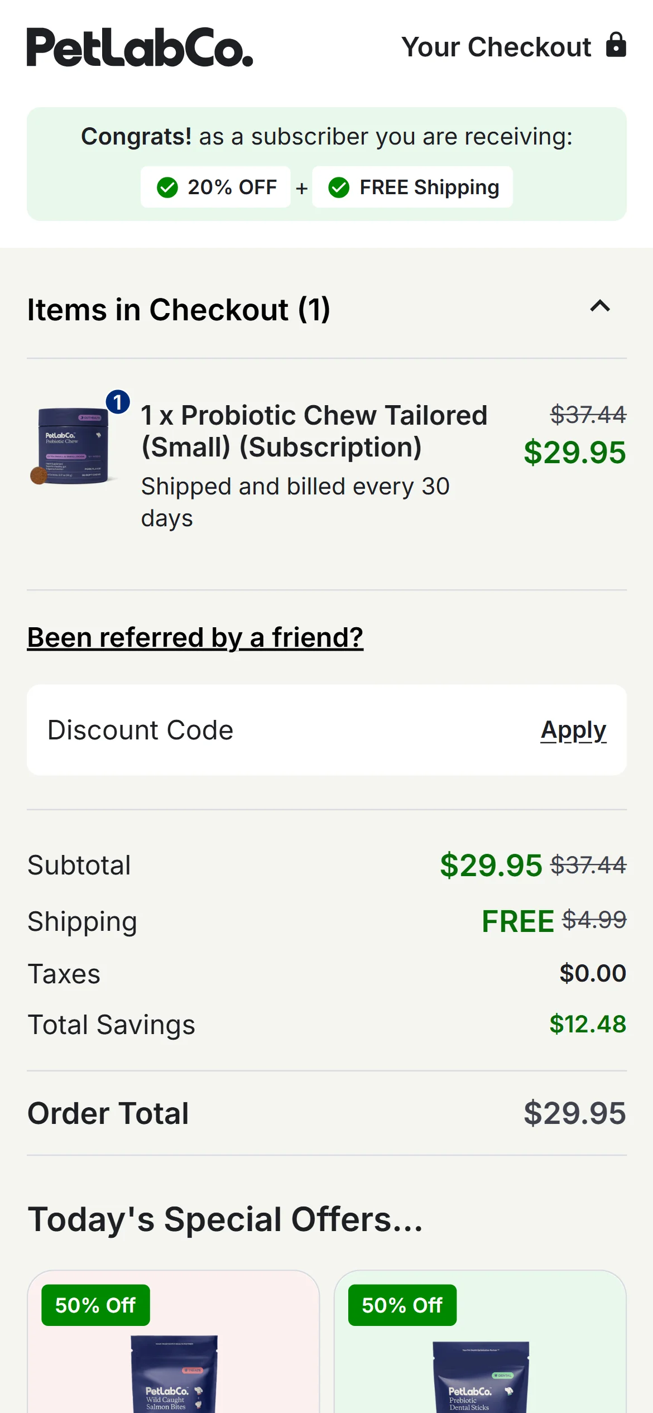The height and width of the screenshot is (1413, 653).
Task: Click the Probiotic Chew Tailored product title
Action: [314, 431]
